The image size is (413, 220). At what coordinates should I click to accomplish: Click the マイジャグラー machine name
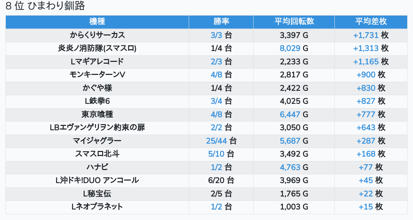point(97,141)
